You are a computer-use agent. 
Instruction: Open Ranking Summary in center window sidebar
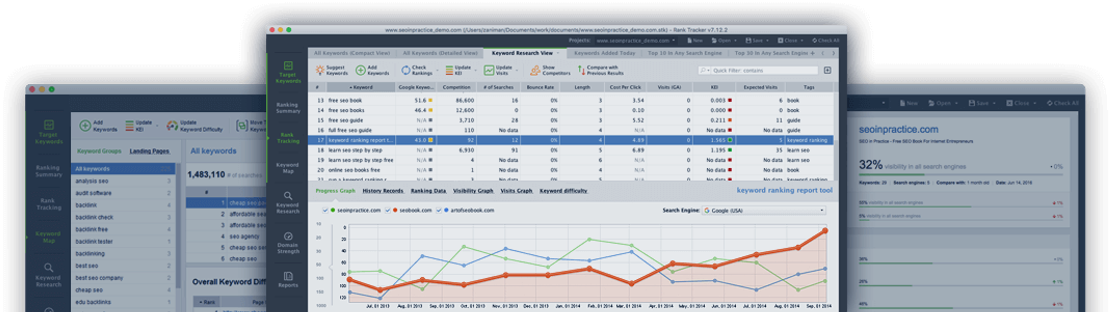(288, 108)
